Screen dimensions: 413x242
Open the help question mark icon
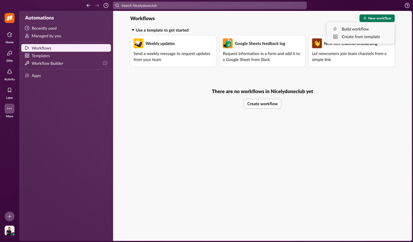click(407, 6)
